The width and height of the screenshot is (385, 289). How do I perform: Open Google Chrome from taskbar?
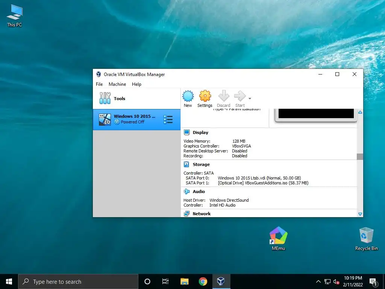203,281
